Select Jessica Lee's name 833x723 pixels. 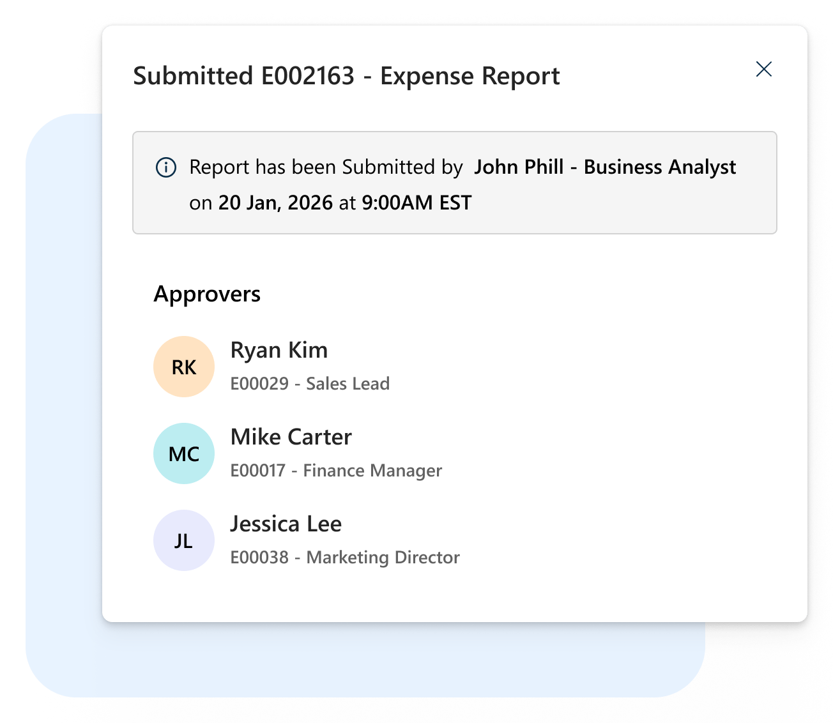pyautogui.click(x=287, y=524)
